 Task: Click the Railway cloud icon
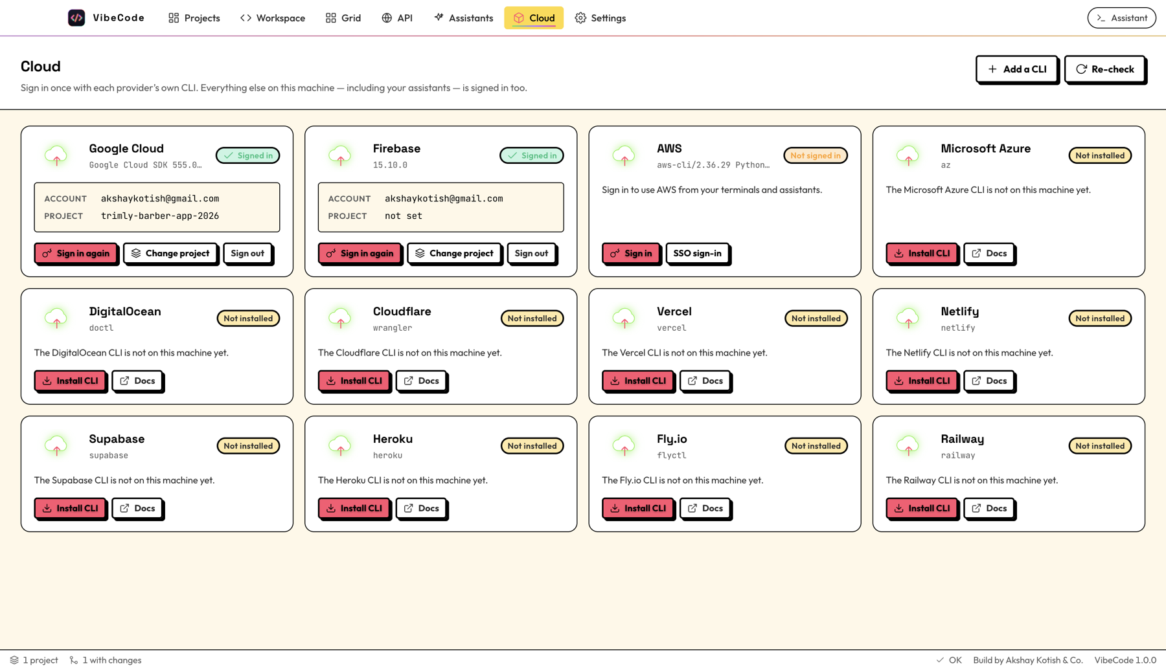(x=908, y=445)
